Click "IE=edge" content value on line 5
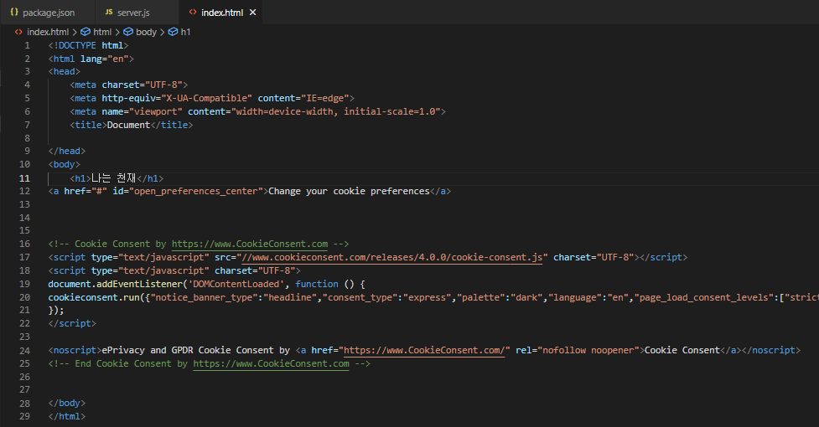The height and width of the screenshot is (427, 819). click(325, 98)
